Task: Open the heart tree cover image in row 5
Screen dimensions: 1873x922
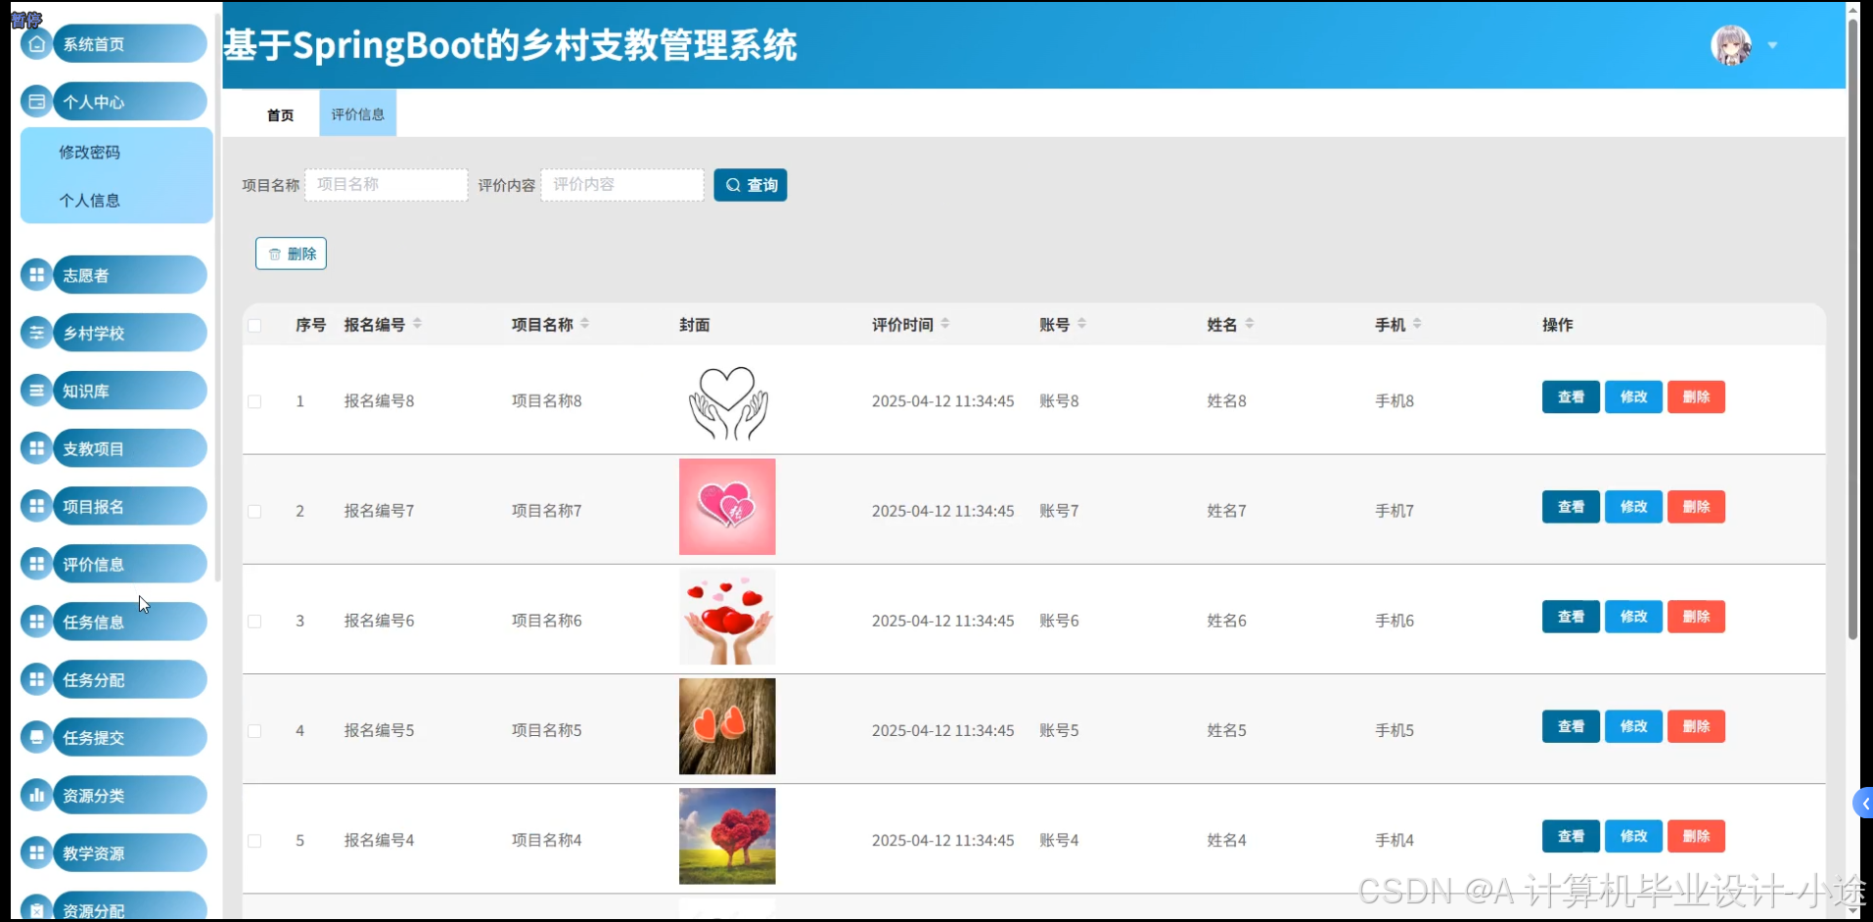Action: [x=727, y=836]
